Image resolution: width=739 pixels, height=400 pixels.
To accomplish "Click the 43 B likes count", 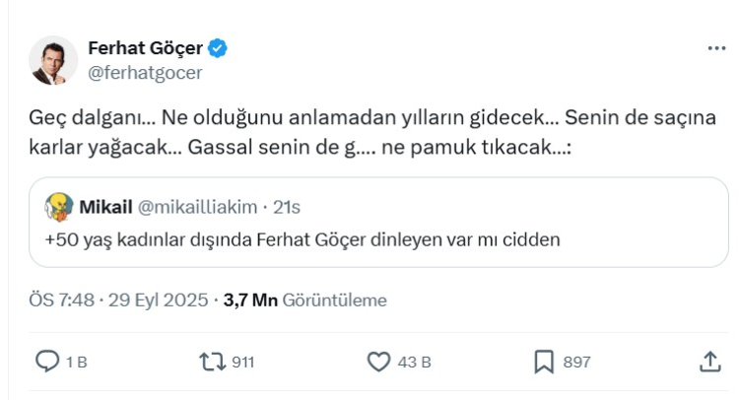I will (x=413, y=363).
